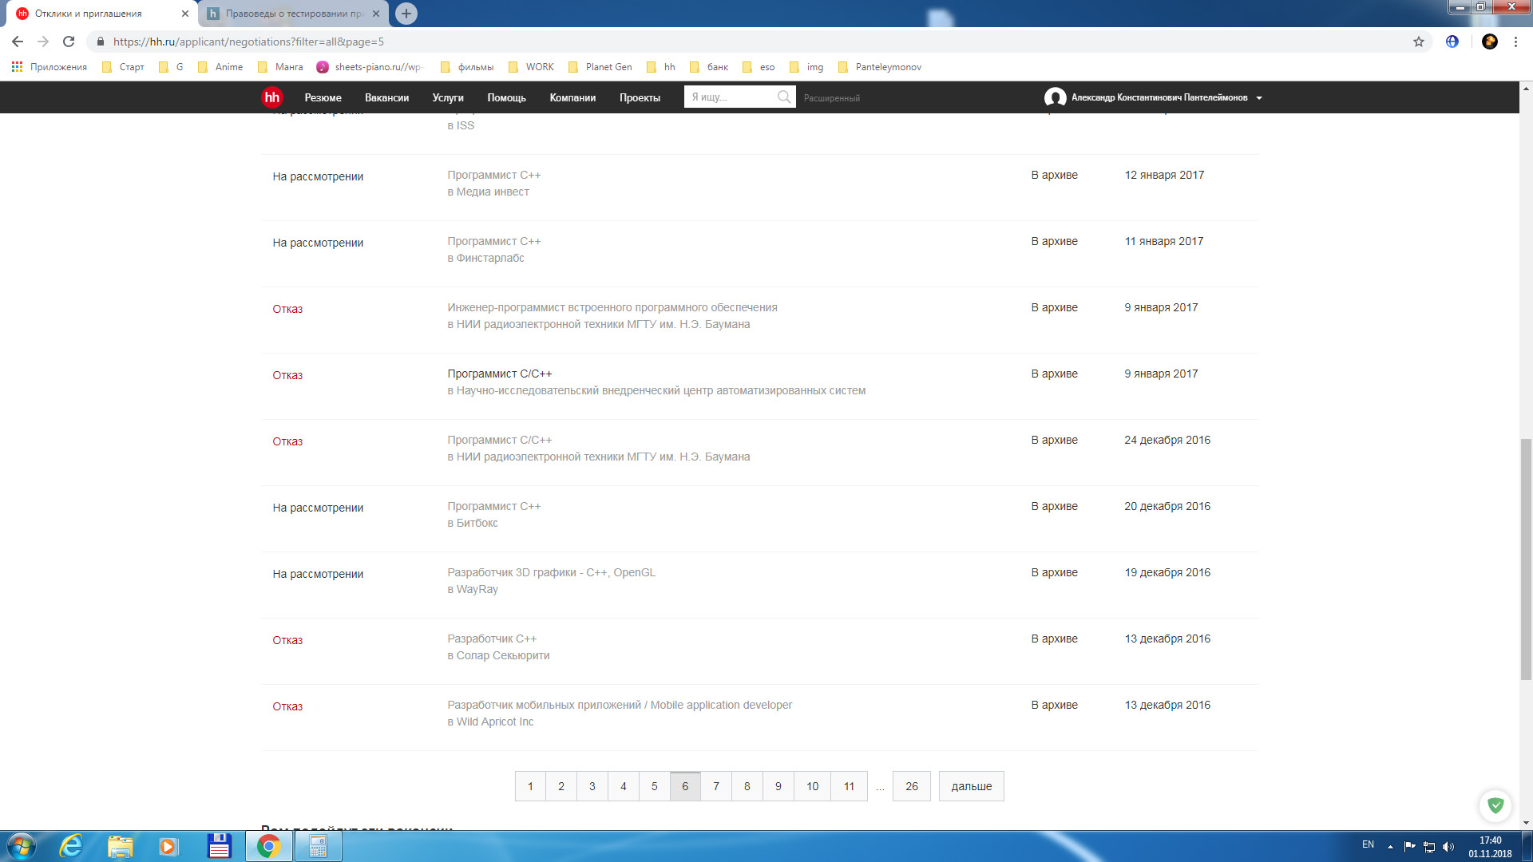Open Вакансии menu

click(x=386, y=97)
